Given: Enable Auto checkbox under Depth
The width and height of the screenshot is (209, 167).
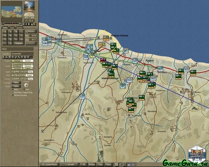Looking at the screenshot, I should point(13,90).
